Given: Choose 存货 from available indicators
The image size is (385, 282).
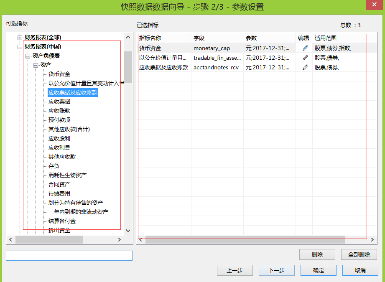Looking at the screenshot, I should [x=54, y=166].
